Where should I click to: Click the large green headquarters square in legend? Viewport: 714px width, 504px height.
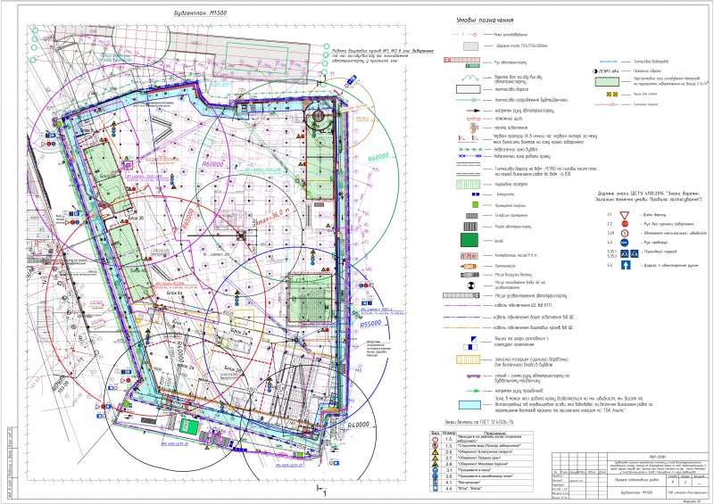(469, 240)
